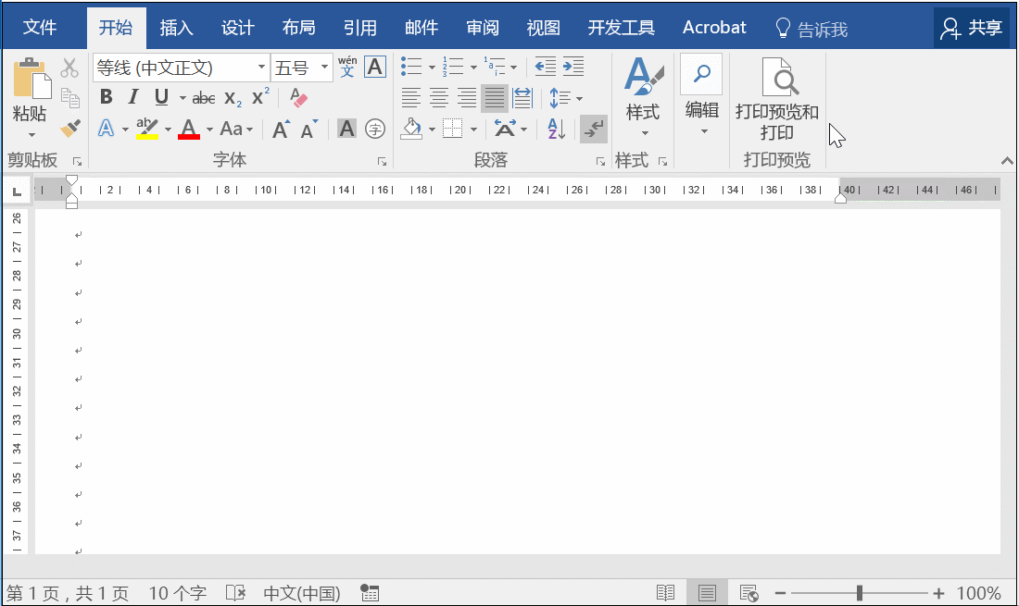The height and width of the screenshot is (606, 1019).
Task: Center the text
Action: point(439,98)
